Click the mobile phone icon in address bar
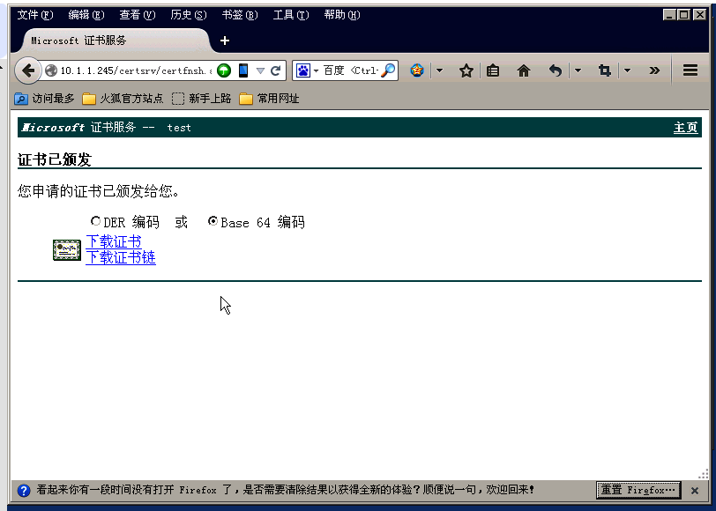This screenshot has width=716, height=511. pos(243,70)
